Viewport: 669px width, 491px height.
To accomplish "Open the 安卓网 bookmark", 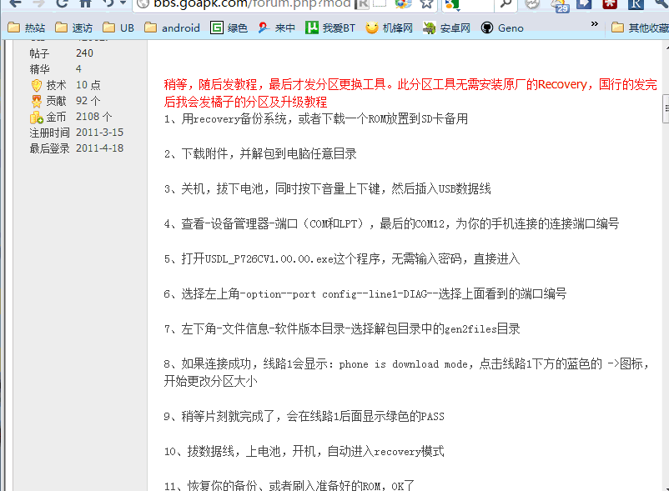I will [446, 28].
